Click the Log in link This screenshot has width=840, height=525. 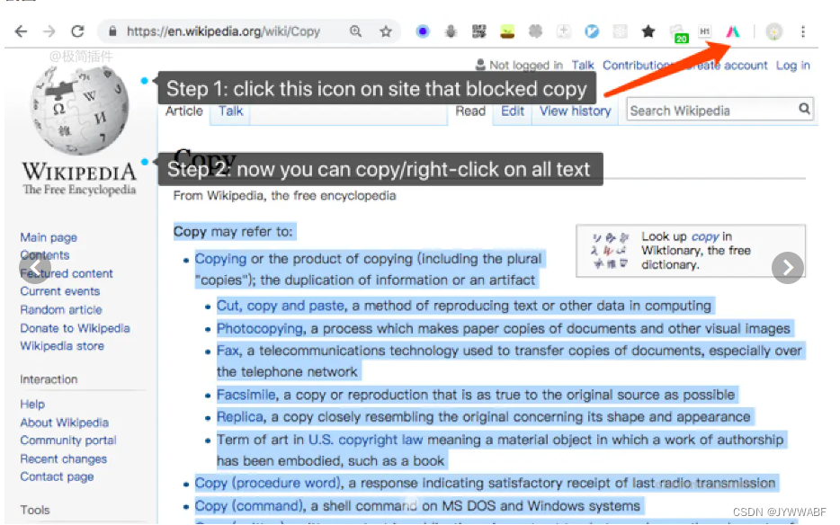click(793, 66)
